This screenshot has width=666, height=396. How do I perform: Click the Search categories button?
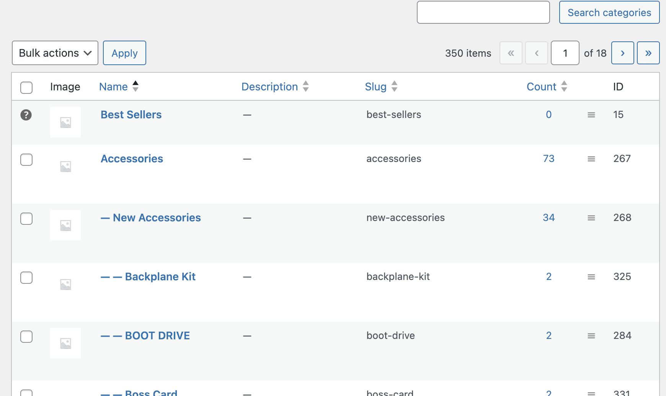point(609,12)
